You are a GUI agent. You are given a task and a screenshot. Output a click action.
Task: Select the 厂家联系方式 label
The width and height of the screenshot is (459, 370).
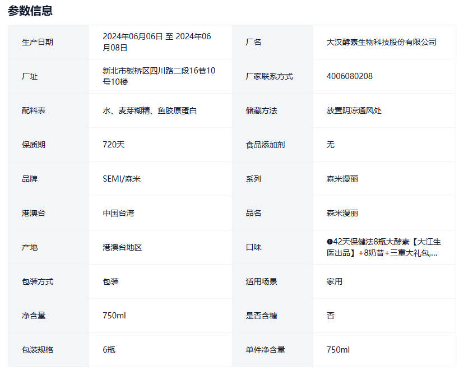(x=270, y=76)
